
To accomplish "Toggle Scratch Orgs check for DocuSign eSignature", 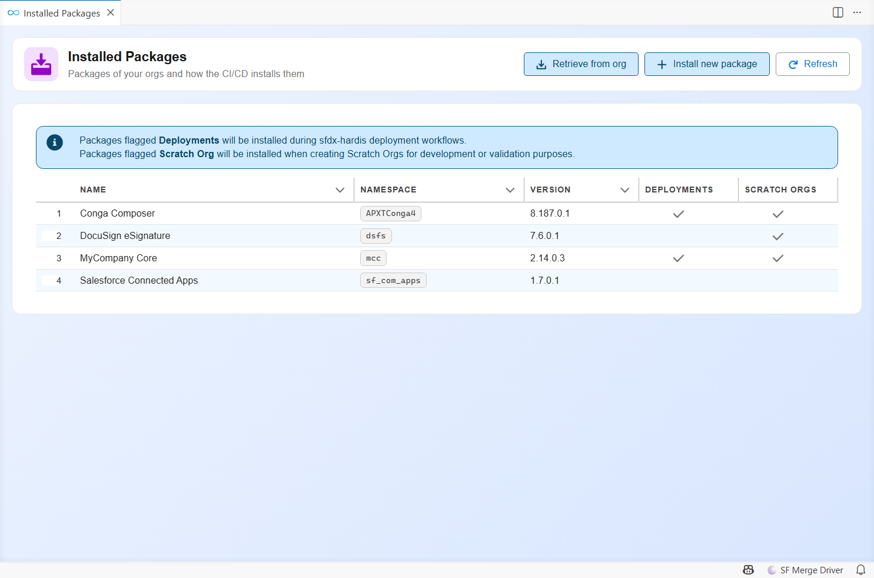I will click(x=778, y=236).
